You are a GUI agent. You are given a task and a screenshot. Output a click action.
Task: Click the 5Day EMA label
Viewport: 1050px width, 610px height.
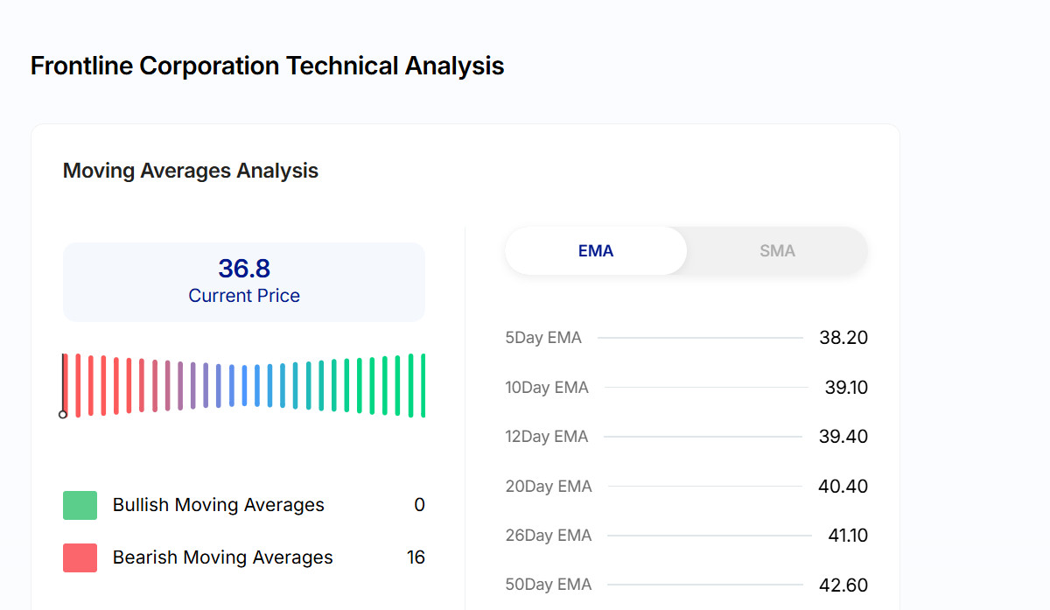tap(543, 338)
